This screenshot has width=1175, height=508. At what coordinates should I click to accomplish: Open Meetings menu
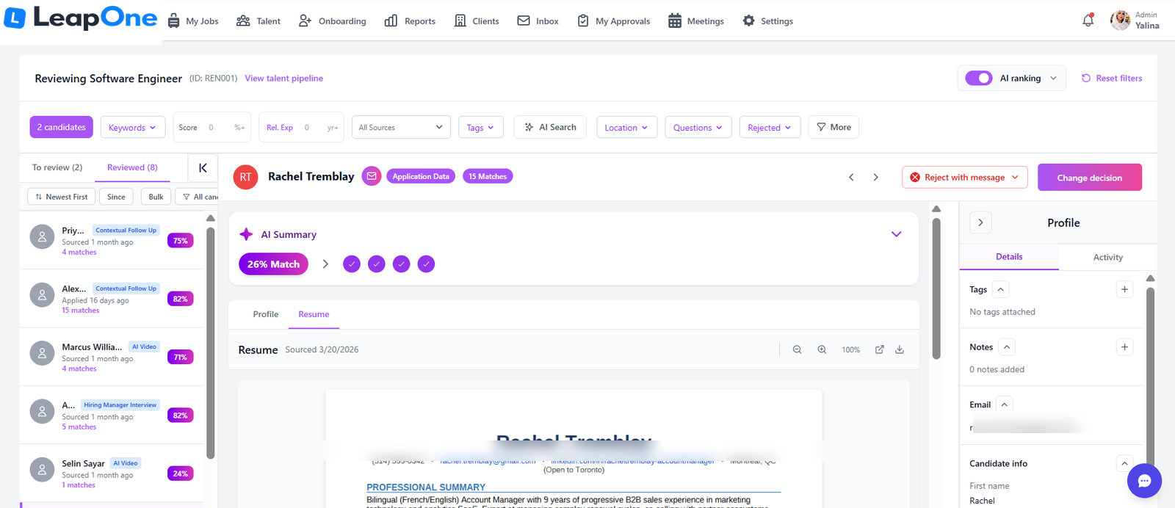pos(696,21)
